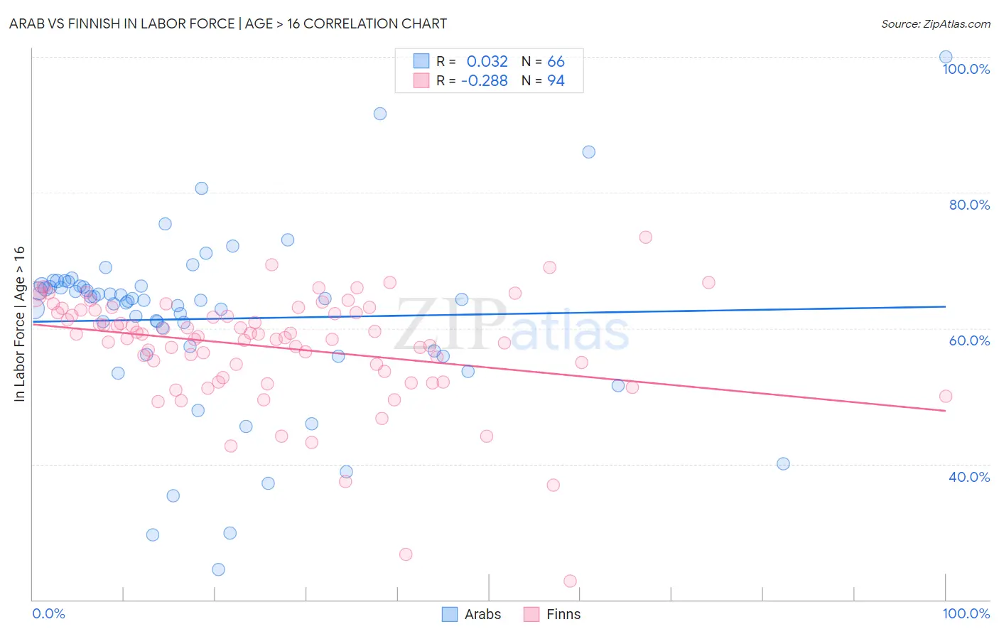This screenshot has height=634, width=999.
Task: Click the Finns pink legend swatch
Action: pos(531,614)
